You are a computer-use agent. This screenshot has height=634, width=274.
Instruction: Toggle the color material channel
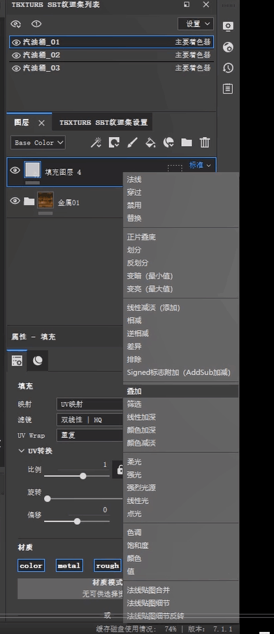pos(31,565)
